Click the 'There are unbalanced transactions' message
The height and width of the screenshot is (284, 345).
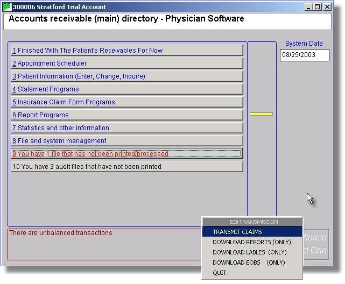(61, 233)
